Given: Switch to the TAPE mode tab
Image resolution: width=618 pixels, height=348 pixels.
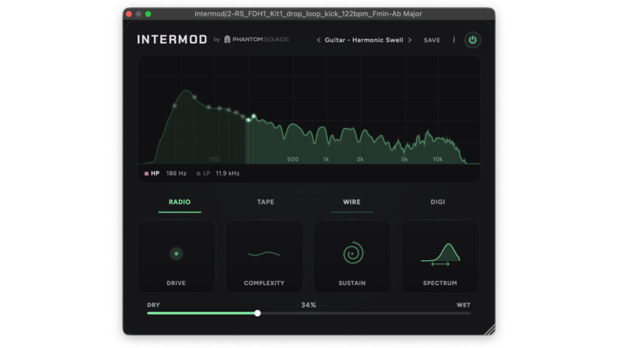Looking at the screenshot, I should (266, 202).
